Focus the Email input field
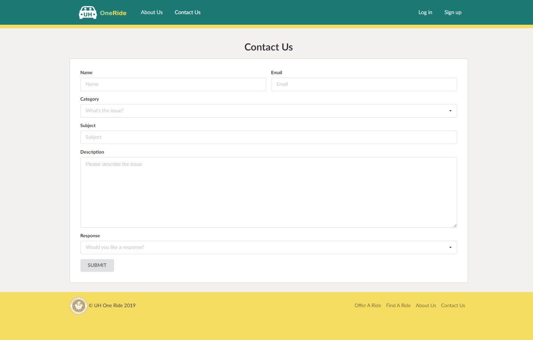 [x=364, y=84]
